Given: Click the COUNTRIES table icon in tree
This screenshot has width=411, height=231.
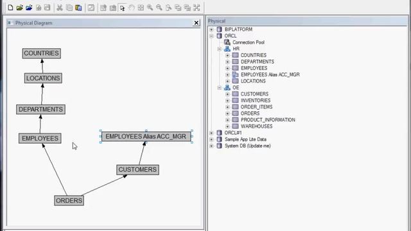Looking at the screenshot, I should (x=236, y=55).
